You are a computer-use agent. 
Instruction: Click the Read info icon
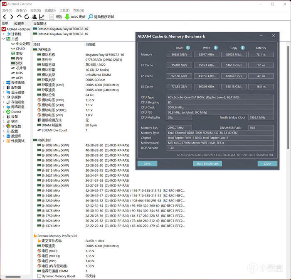(x=188, y=48)
